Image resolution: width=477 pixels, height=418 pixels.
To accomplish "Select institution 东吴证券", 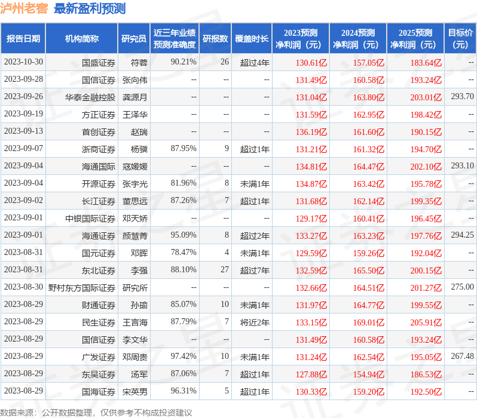I will 99,375.
